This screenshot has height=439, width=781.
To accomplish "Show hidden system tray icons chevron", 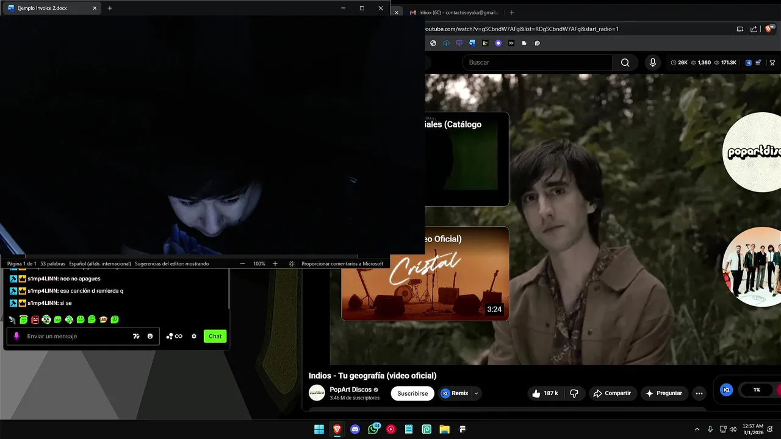I will tap(697, 429).
